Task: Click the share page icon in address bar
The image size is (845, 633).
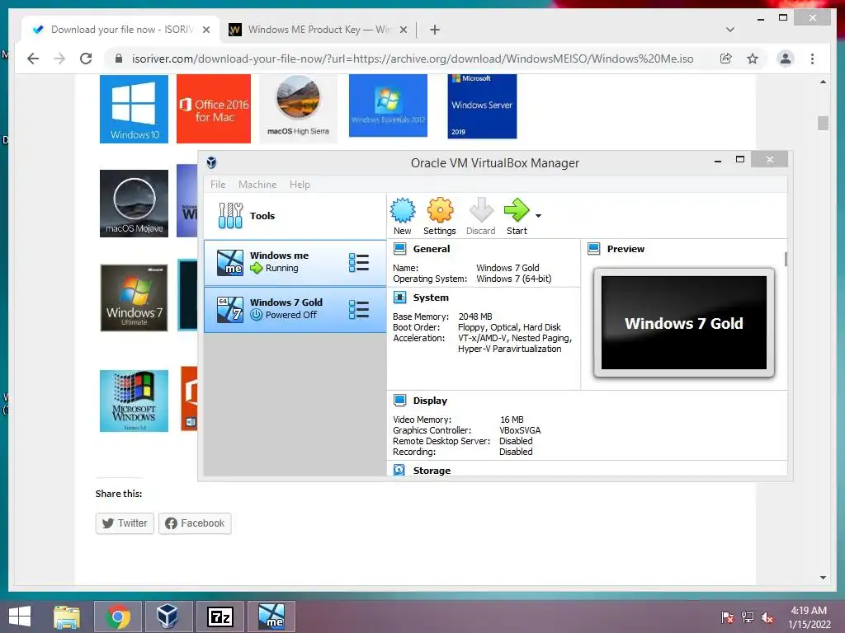Action: click(x=726, y=59)
